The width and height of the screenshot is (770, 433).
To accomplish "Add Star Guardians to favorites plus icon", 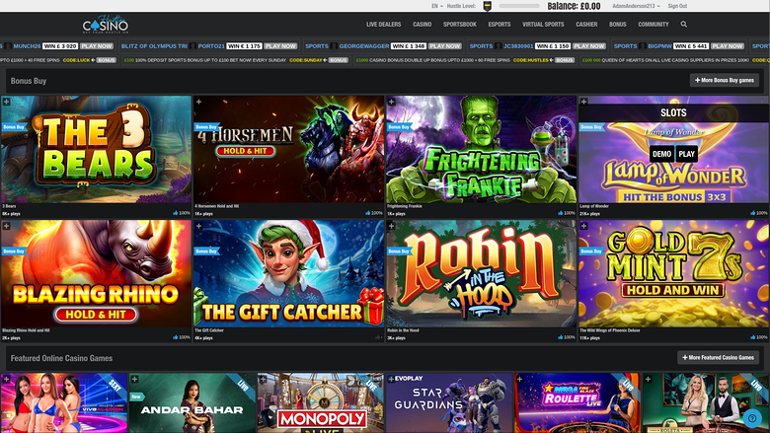I will click(391, 379).
